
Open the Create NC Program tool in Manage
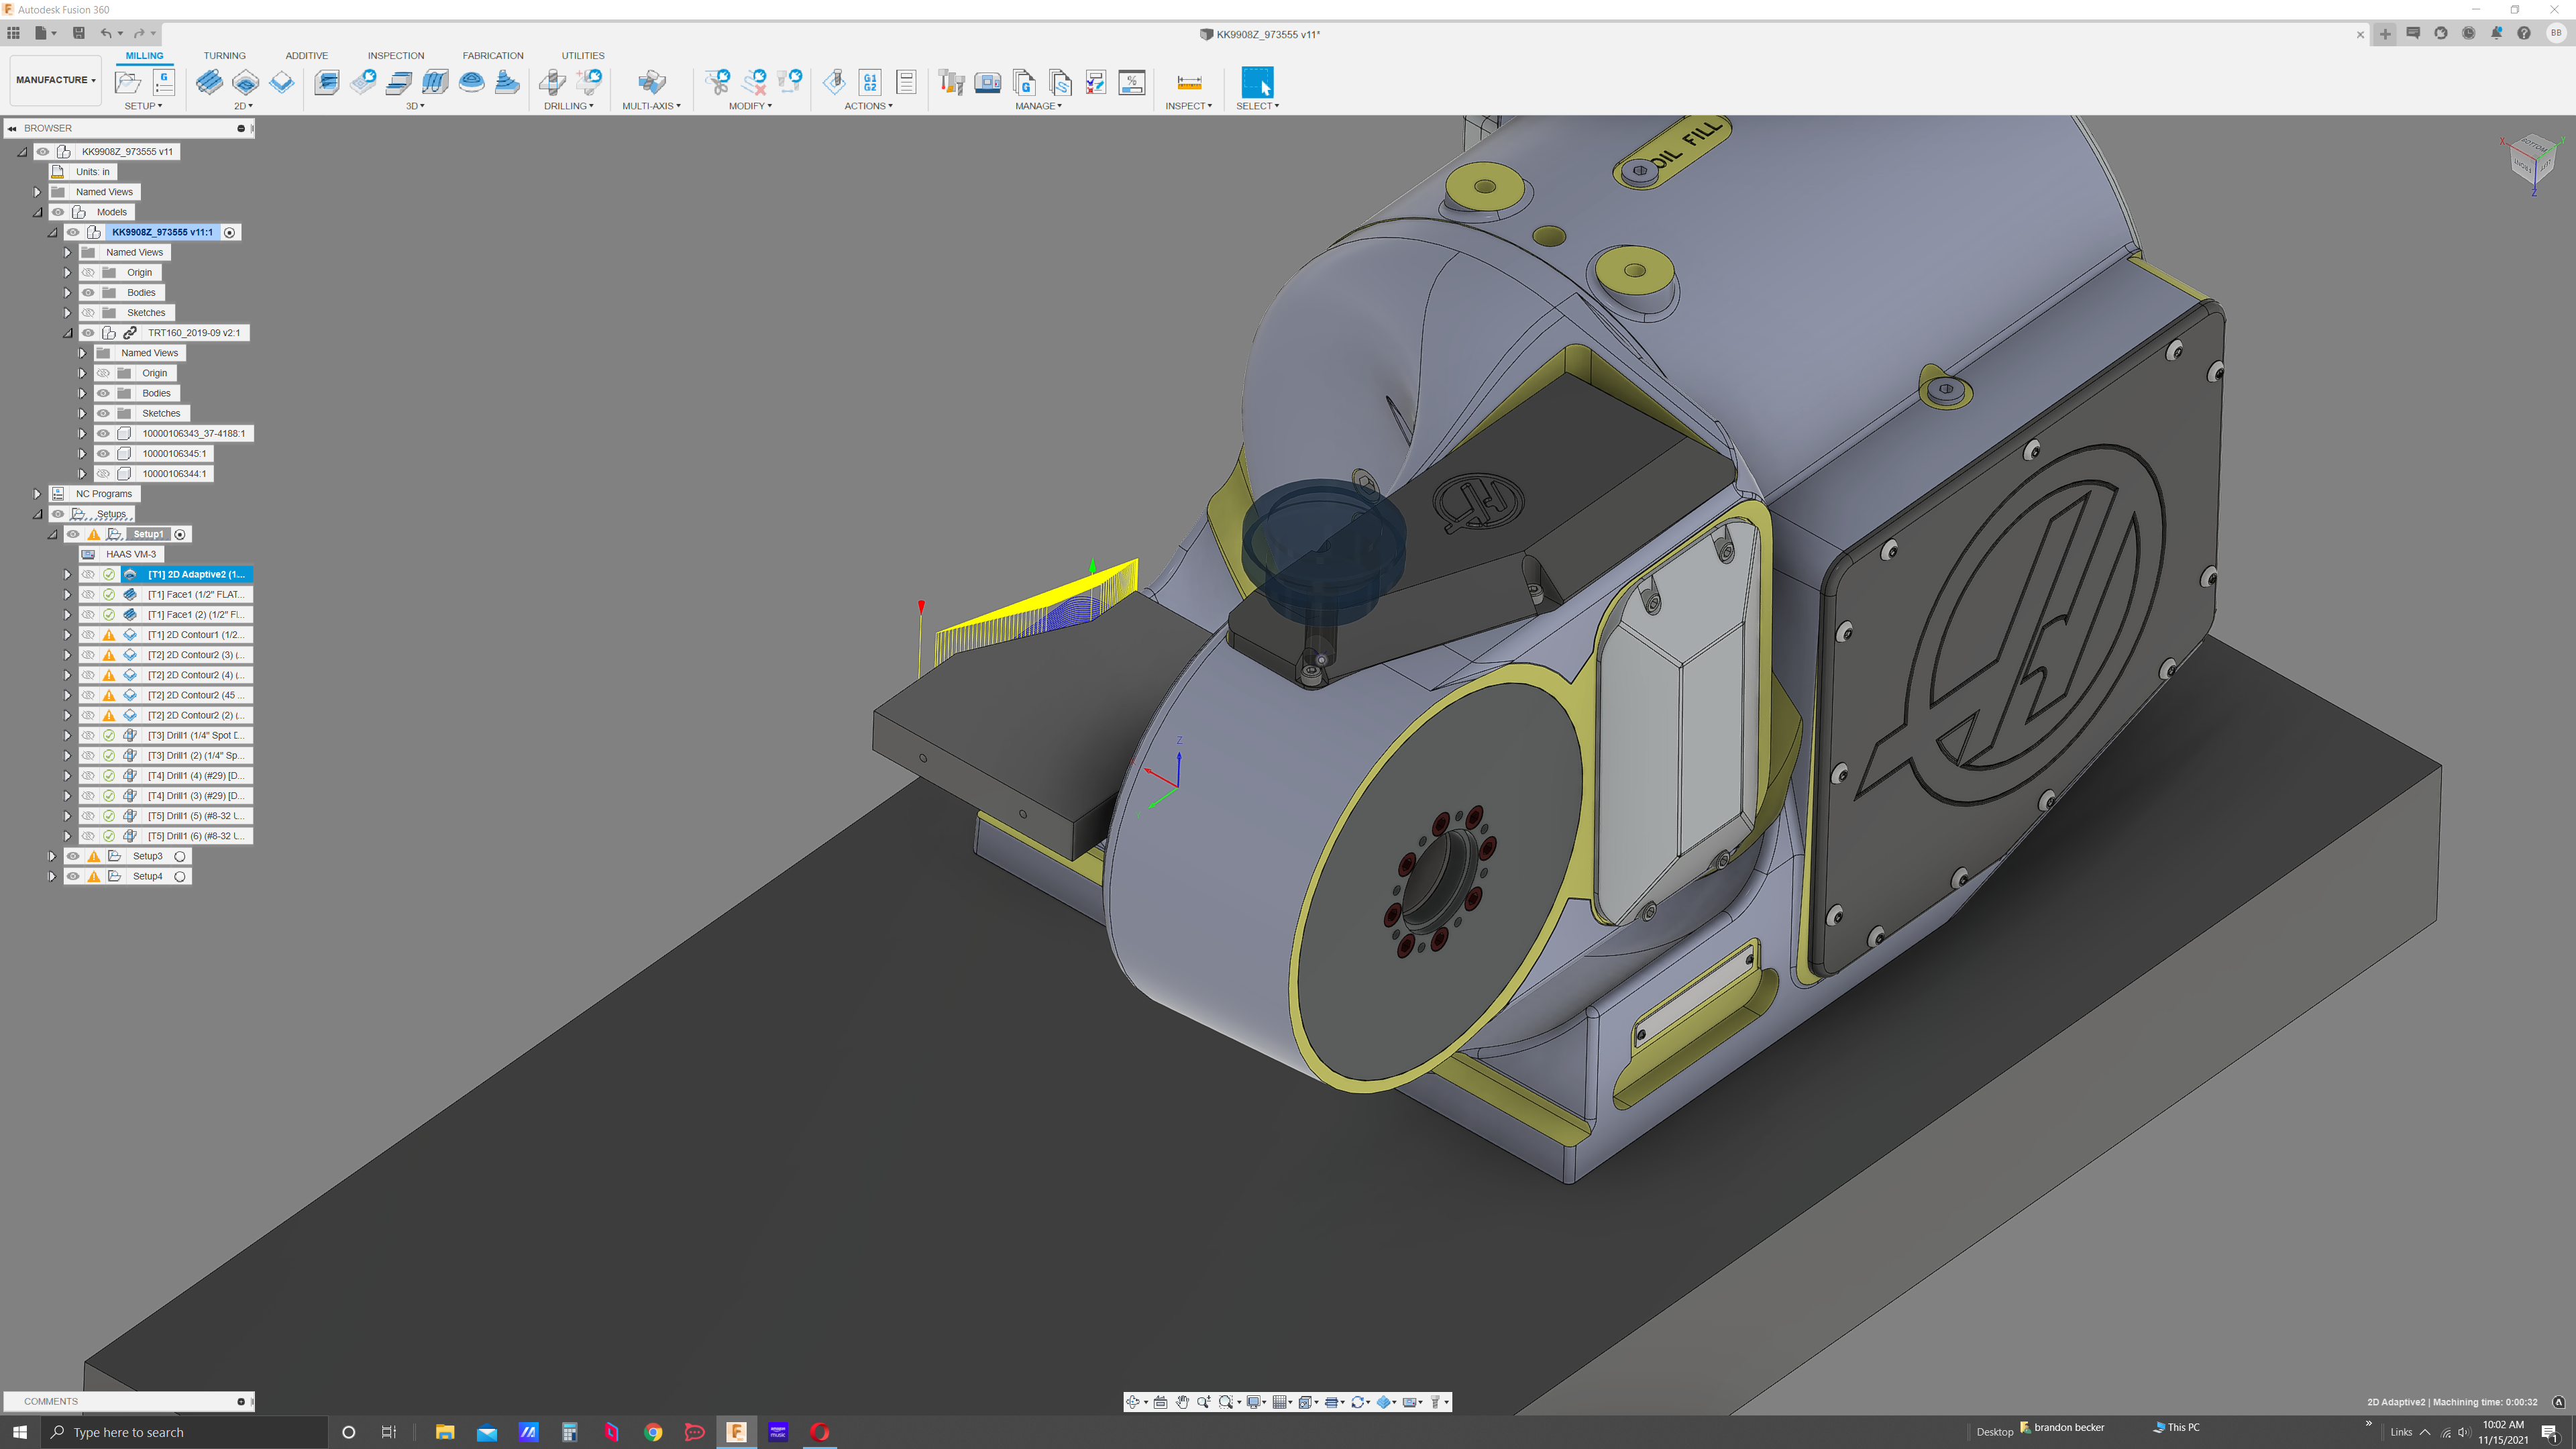tap(1025, 83)
